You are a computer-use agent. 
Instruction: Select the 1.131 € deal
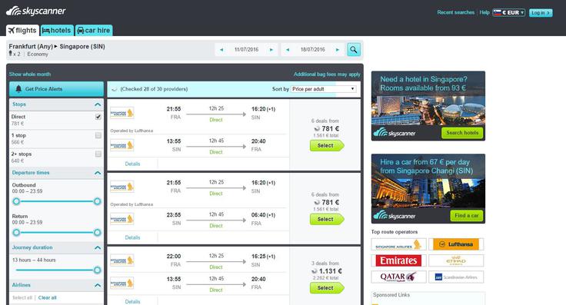327,288
